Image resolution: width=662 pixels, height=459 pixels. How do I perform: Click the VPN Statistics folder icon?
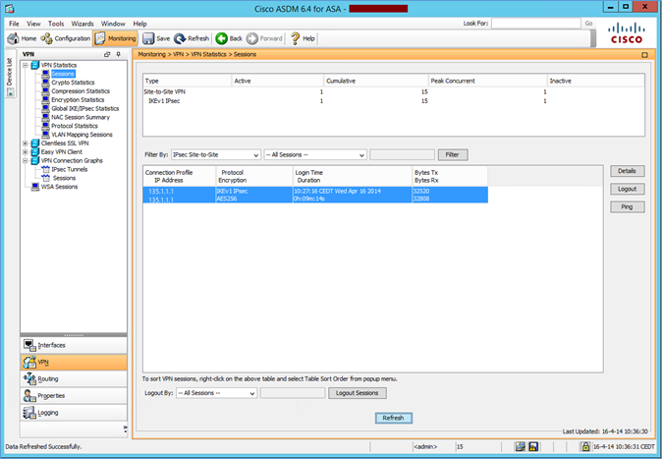click(35, 65)
